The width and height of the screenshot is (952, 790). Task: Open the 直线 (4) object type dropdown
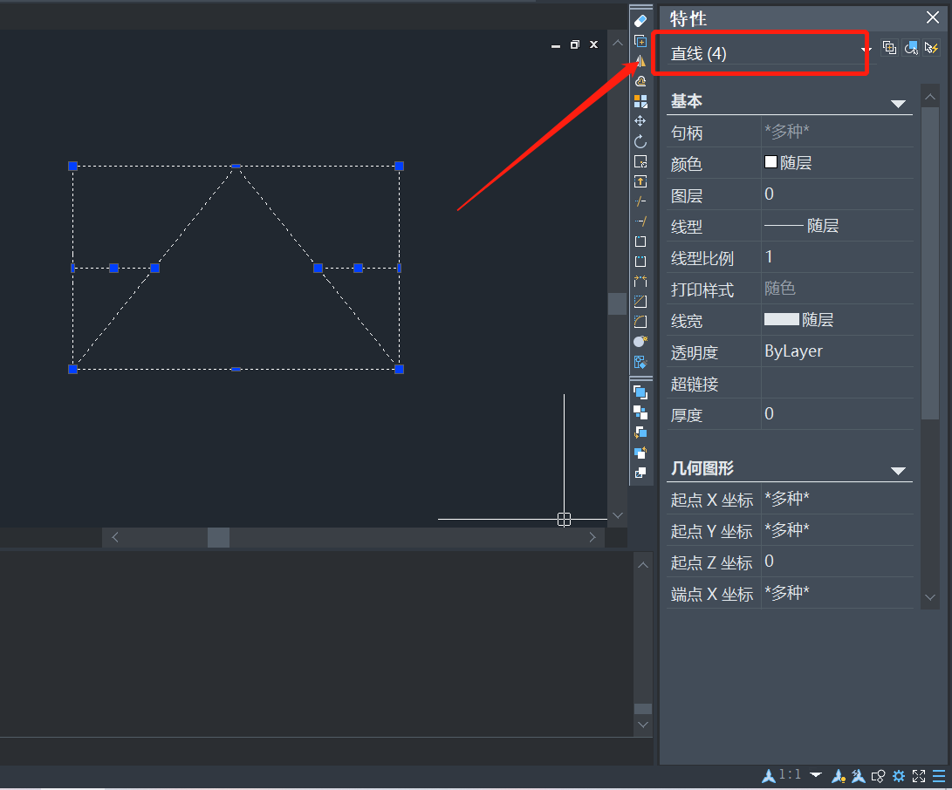866,50
